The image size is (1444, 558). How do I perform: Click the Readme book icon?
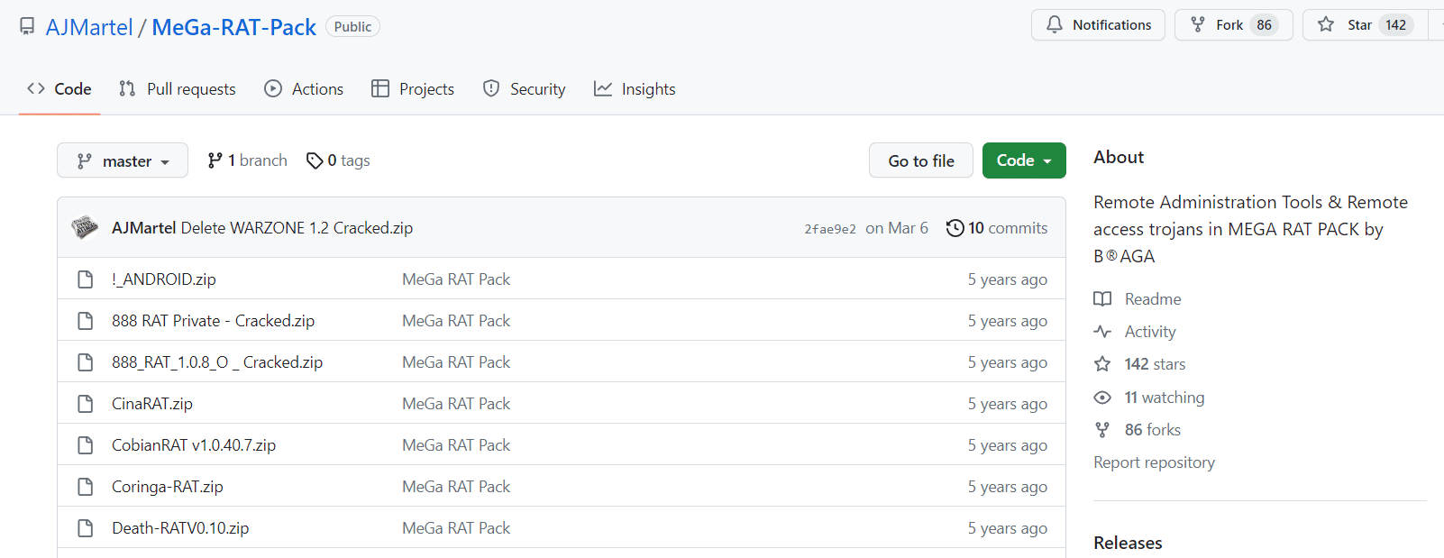[x=1102, y=299]
